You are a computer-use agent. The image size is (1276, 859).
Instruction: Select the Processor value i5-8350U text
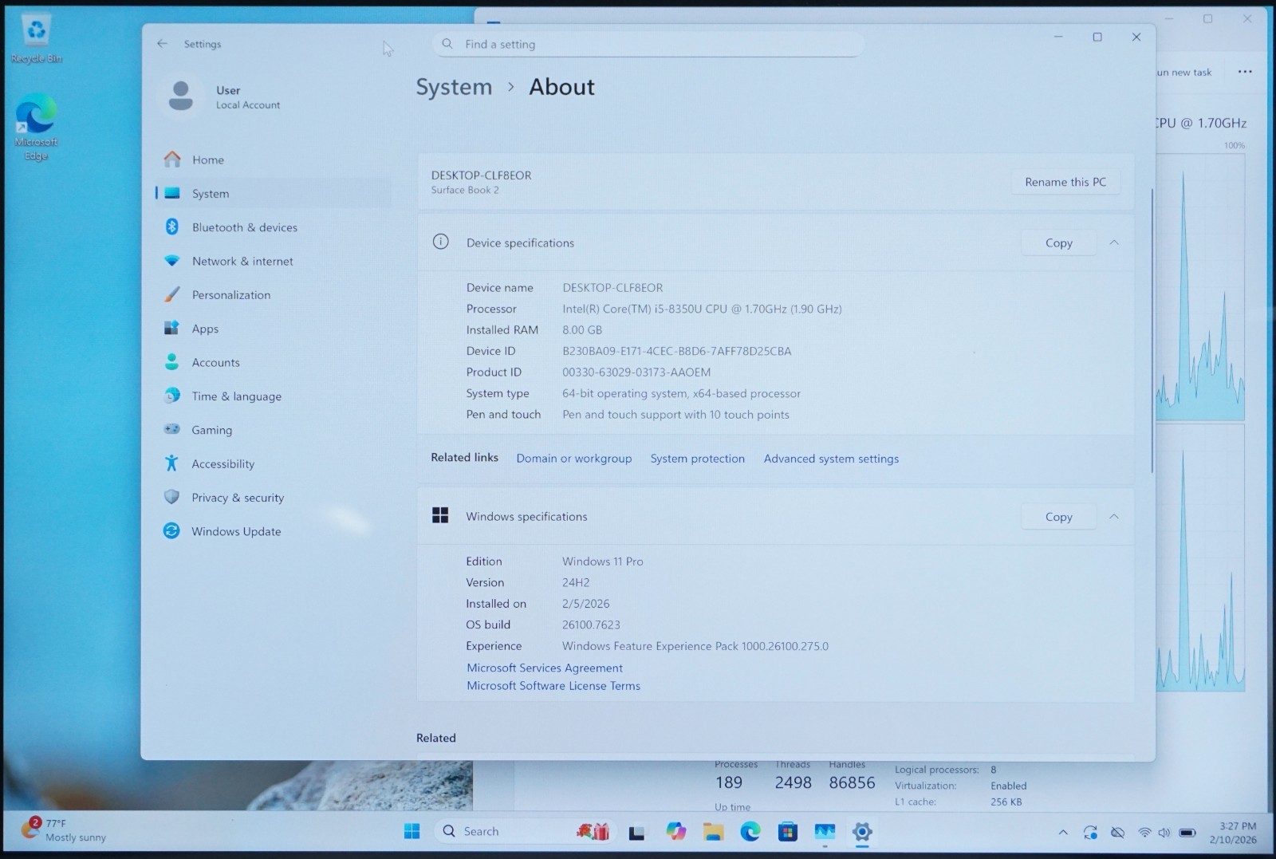coord(702,309)
